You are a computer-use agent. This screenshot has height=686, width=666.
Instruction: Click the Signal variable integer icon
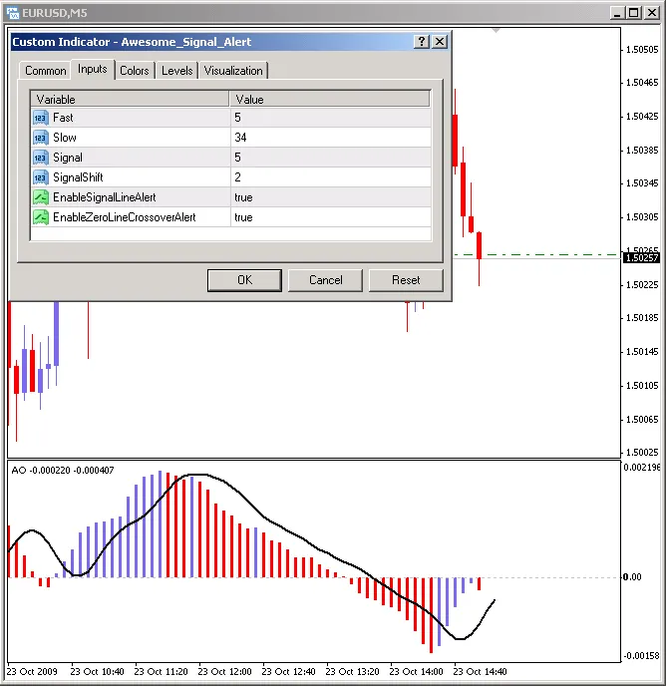coord(41,158)
